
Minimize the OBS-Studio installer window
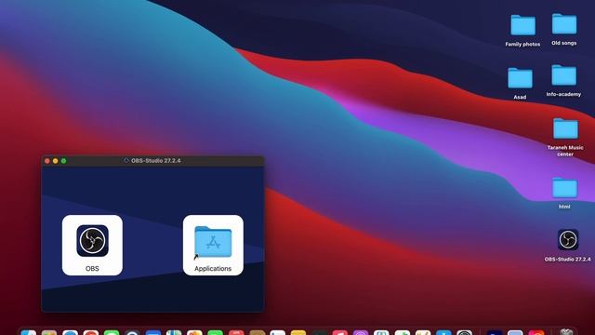click(56, 161)
